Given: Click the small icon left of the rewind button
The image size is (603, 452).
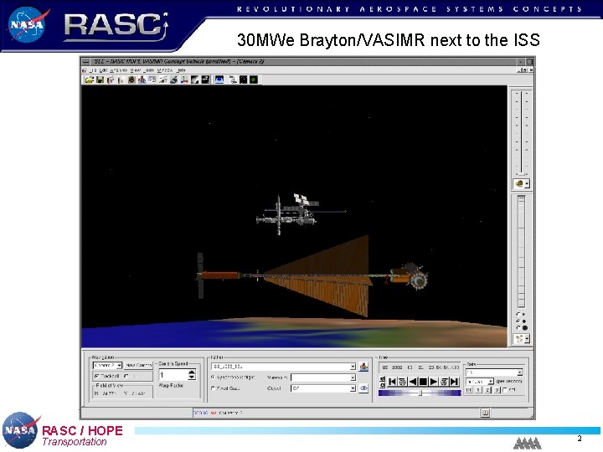Looking at the screenshot, I should coord(382,382).
